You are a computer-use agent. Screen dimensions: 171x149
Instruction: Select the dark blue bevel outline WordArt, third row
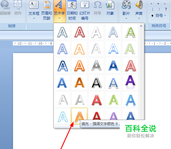[x=63, y=66]
